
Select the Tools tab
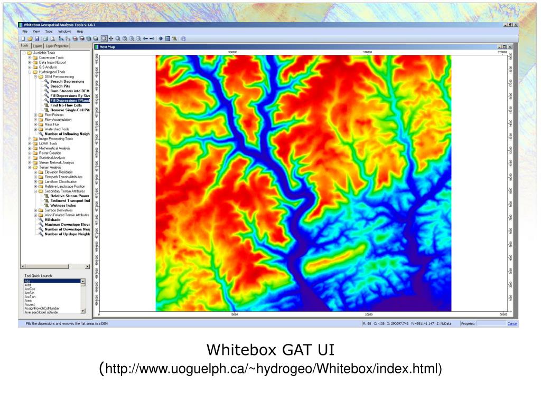[x=24, y=45]
